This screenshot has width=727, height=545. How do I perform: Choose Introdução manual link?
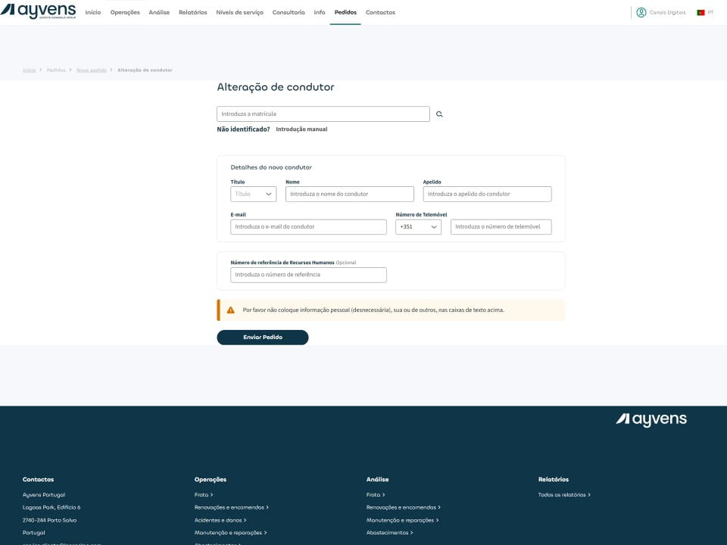(x=301, y=129)
